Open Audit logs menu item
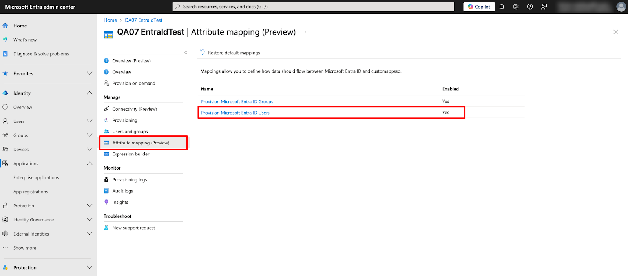Image resolution: width=628 pixels, height=276 pixels. [x=122, y=191]
